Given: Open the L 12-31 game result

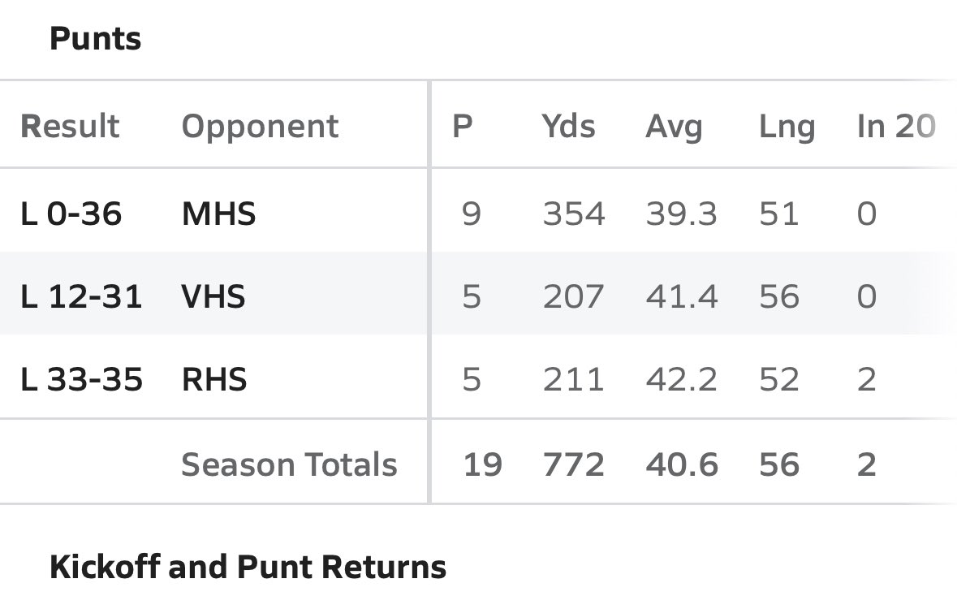Looking at the screenshot, I should pyautogui.click(x=81, y=296).
